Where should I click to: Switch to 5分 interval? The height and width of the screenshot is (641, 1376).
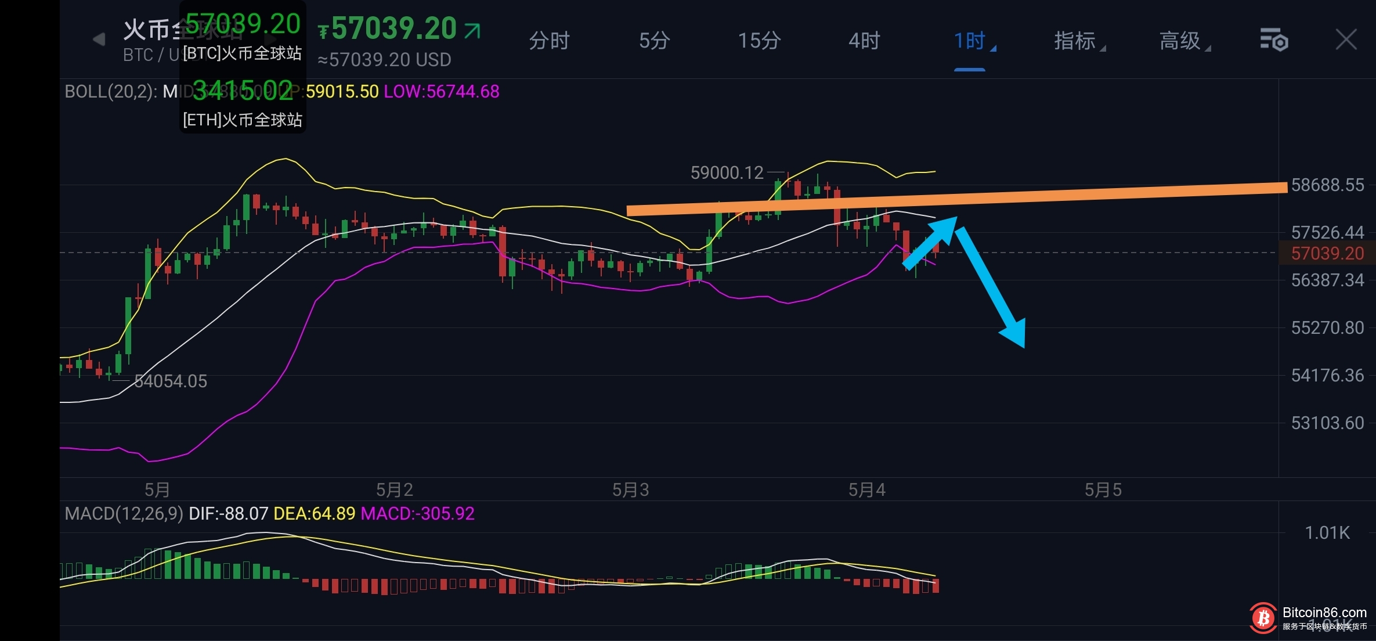pos(654,41)
